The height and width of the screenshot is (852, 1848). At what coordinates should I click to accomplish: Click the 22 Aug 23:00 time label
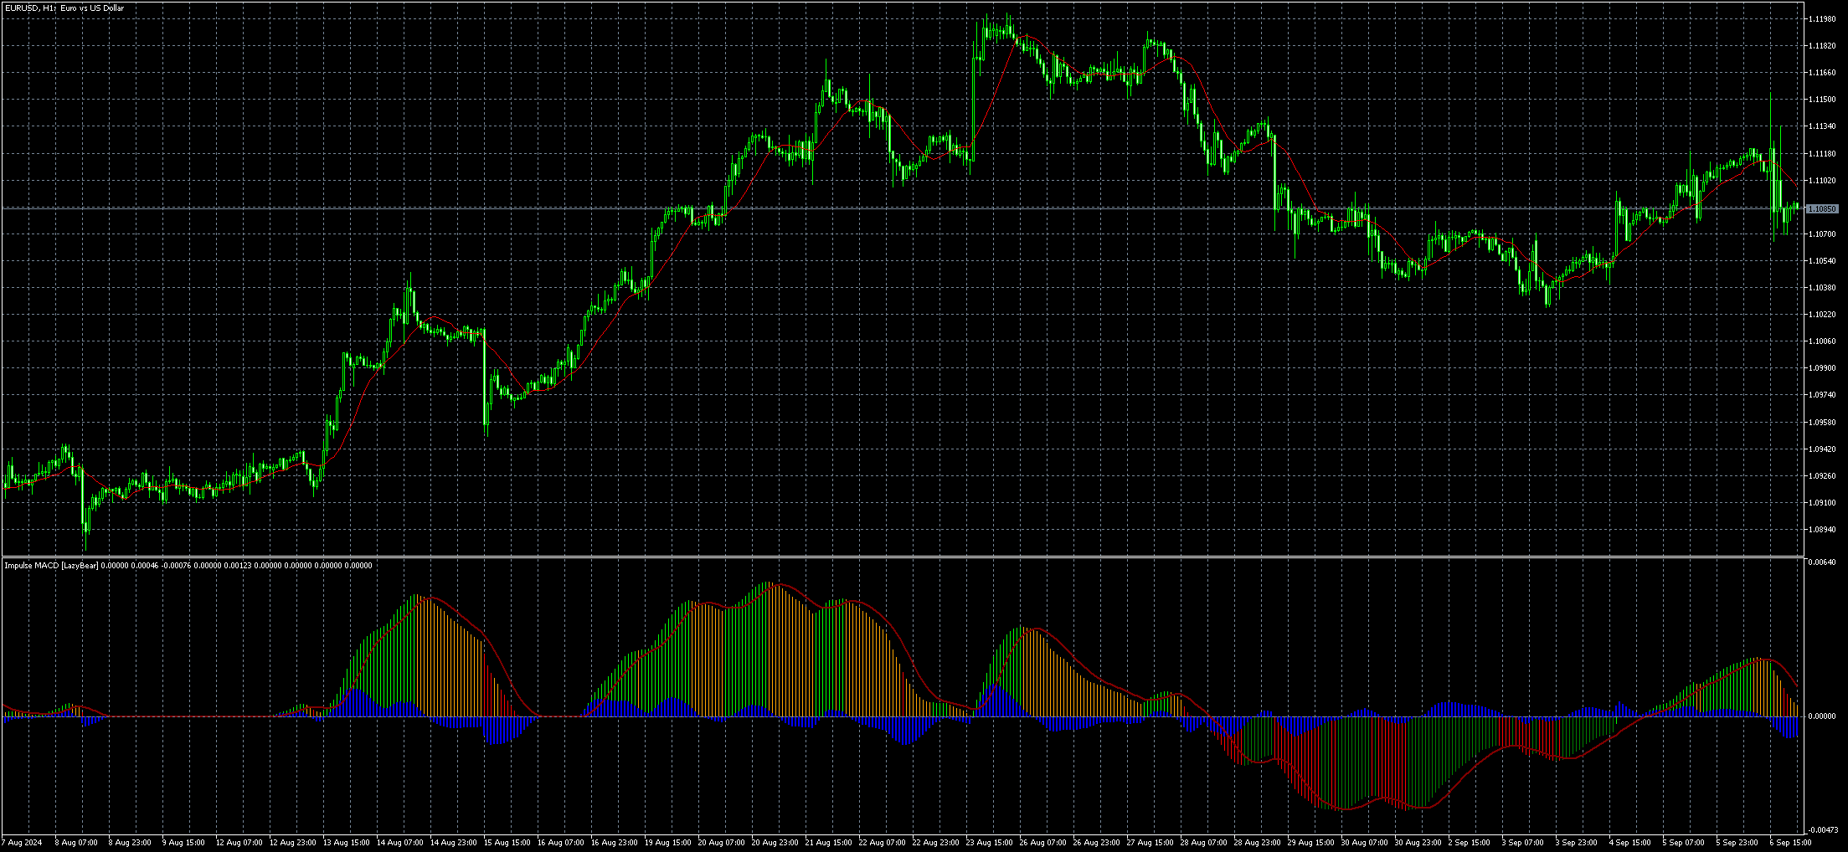(x=936, y=843)
